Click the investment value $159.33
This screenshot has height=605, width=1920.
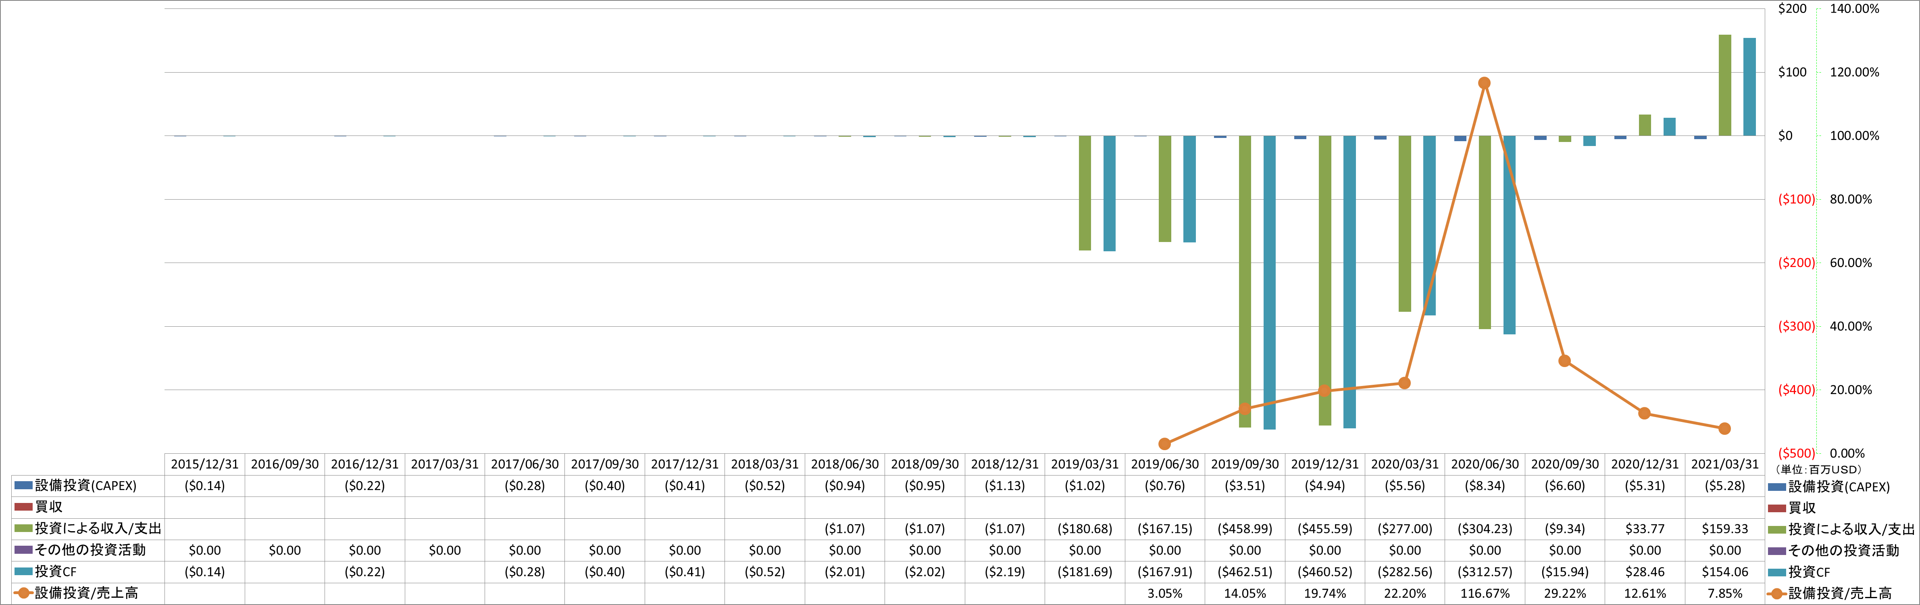click(x=1725, y=529)
